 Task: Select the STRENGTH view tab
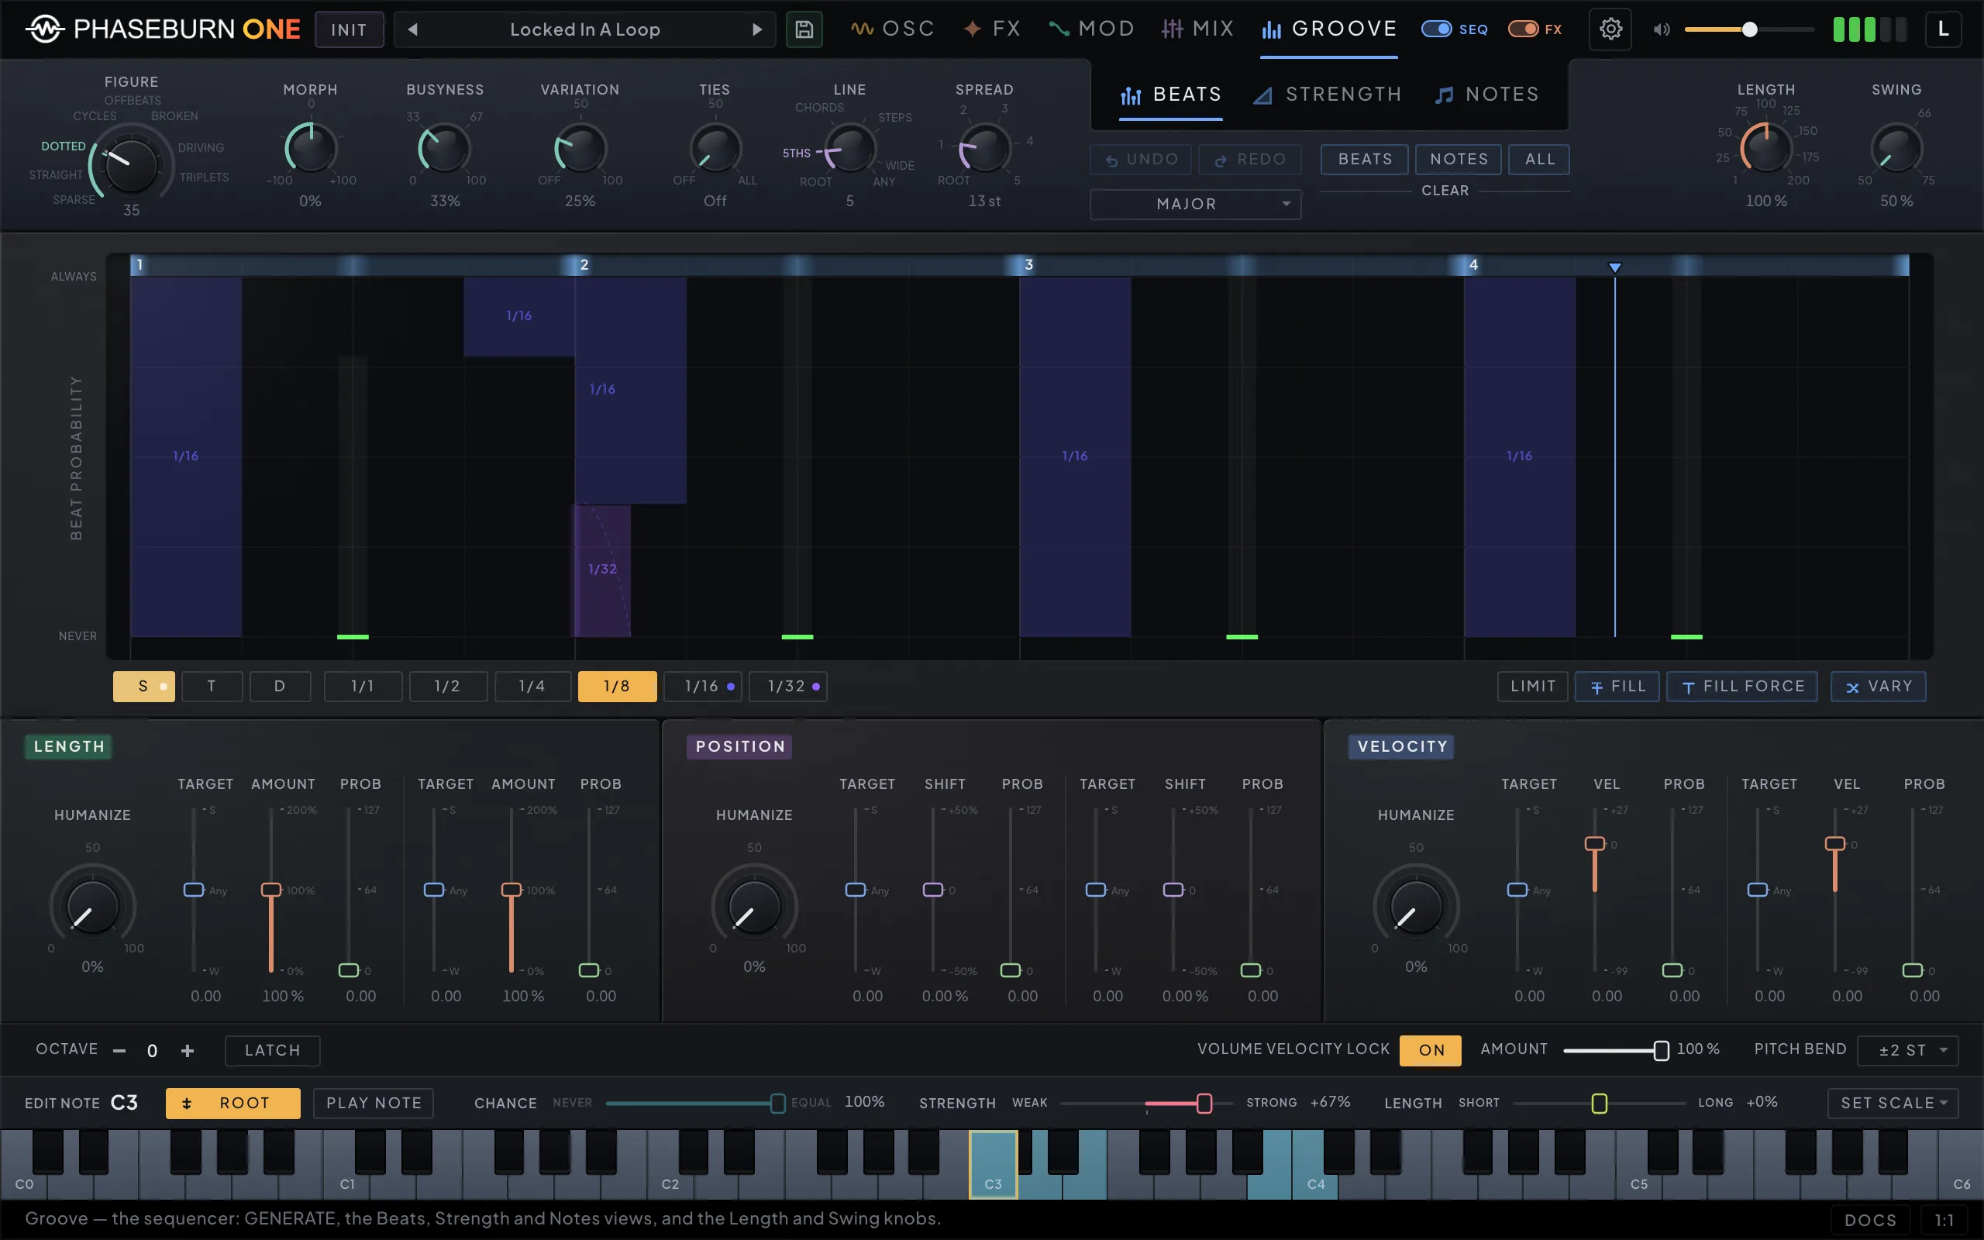[1328, 95]
